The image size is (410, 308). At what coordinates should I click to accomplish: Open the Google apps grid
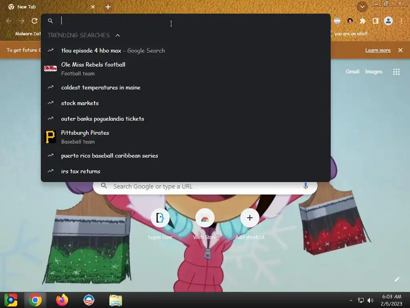pos(396,72)
